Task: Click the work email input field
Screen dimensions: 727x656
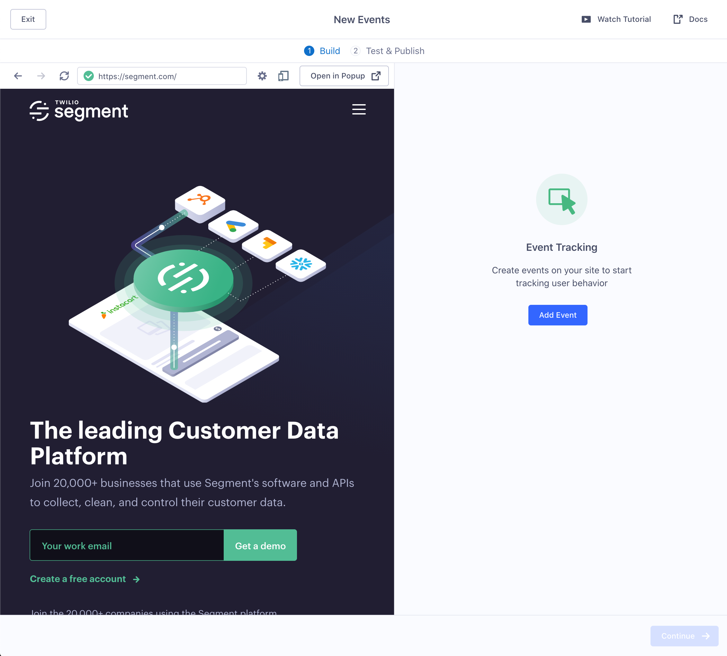Action: [127, 546]
